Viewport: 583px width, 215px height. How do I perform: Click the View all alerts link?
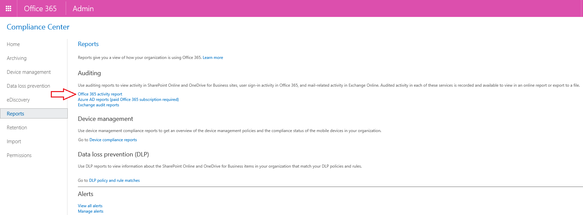pos(90,206)
